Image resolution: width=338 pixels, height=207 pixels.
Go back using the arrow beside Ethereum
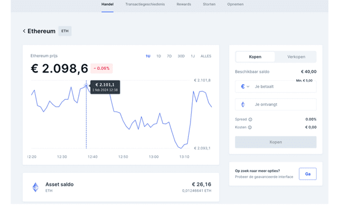24,31
